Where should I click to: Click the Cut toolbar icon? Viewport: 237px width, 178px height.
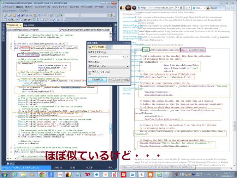click(27, 15)
